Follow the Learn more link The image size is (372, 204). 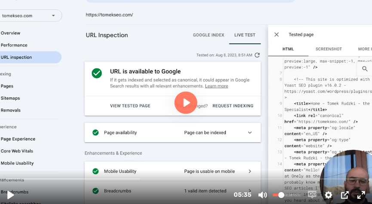click(217, 86)
